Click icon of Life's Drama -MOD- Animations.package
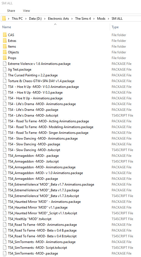 click(5, 104)
